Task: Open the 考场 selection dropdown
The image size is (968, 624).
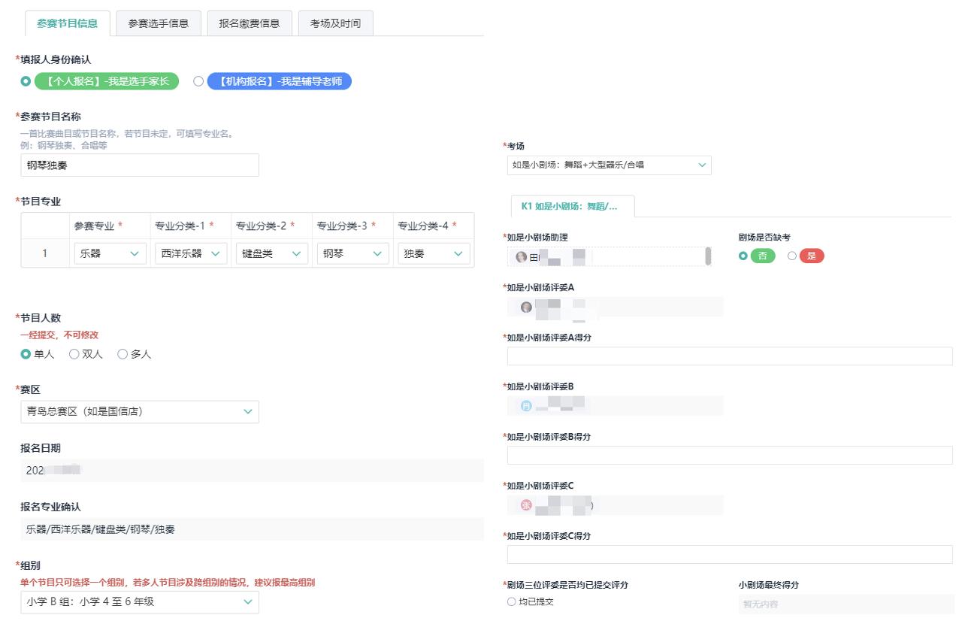Action: pos(609,165)
